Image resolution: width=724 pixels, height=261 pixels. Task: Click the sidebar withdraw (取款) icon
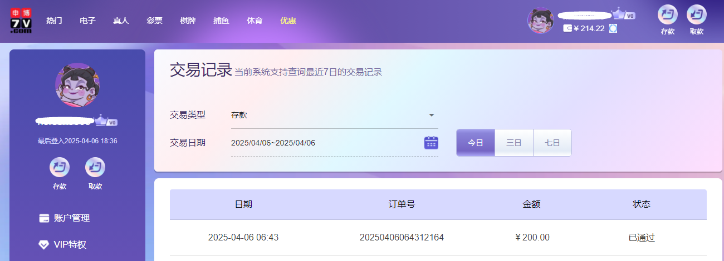tap(95, 167)
